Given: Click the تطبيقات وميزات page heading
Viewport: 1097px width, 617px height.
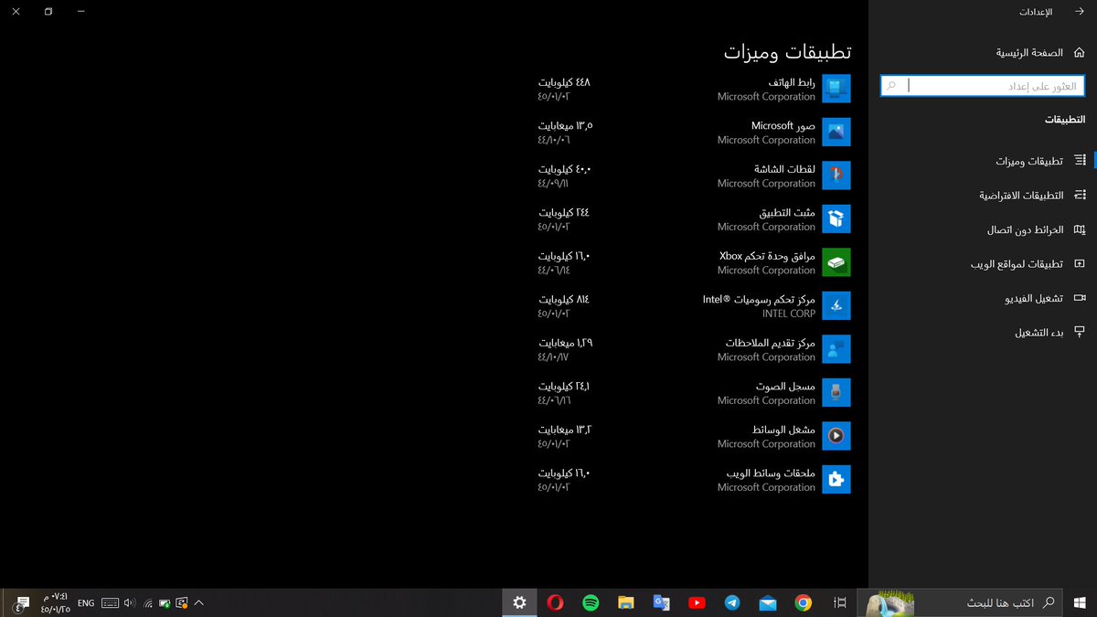Looking at the screenshot, I should click(x=788, y=51).
